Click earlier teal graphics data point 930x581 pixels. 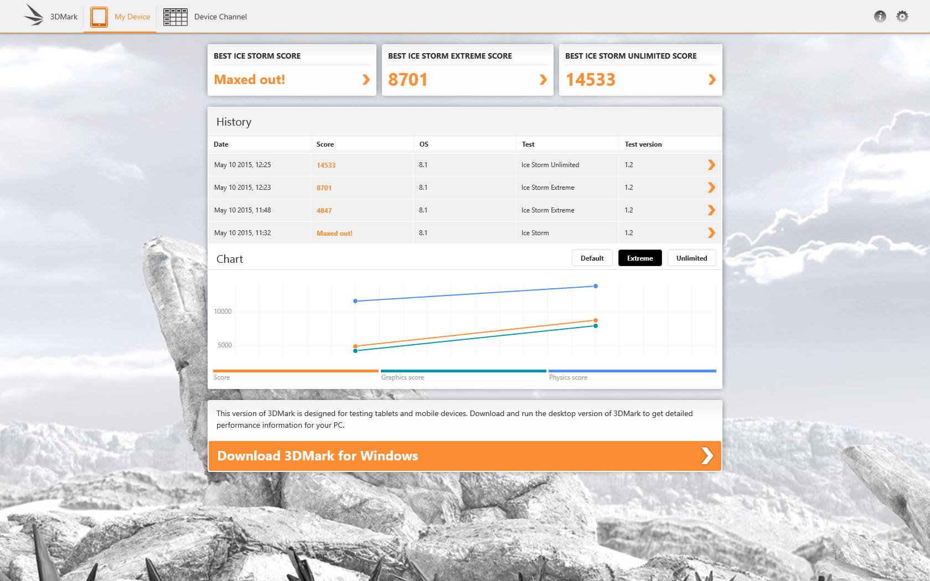pos(355,351)
